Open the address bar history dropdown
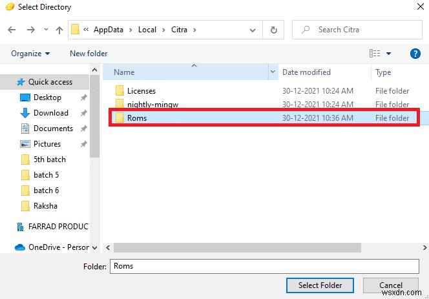The width and height of the screenshot is (429, 299). [256, 30]
